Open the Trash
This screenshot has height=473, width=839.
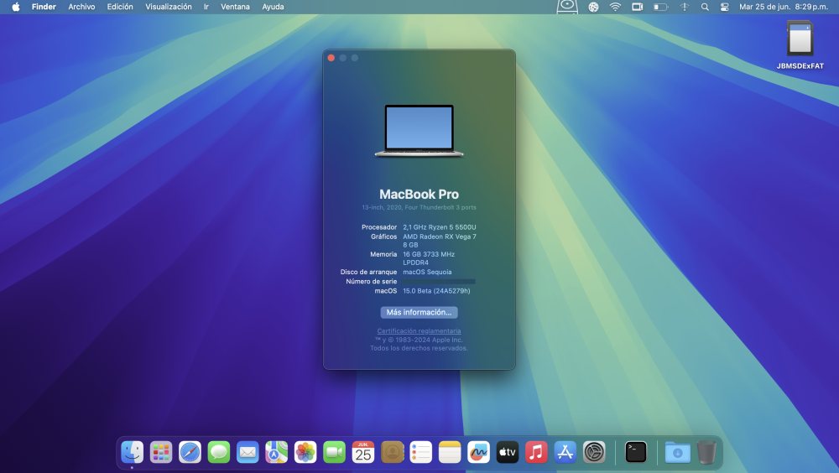(706, 452)
